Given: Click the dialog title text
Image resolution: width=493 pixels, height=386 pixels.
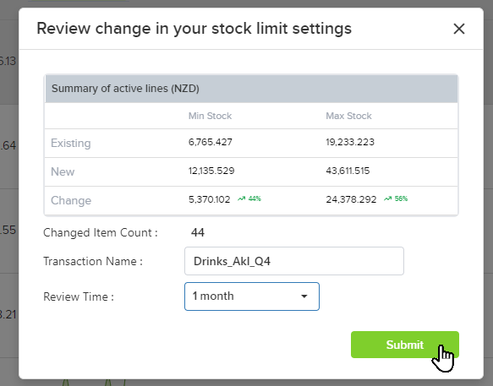Looking at the screenshot, I should click(x=194, y=29).
